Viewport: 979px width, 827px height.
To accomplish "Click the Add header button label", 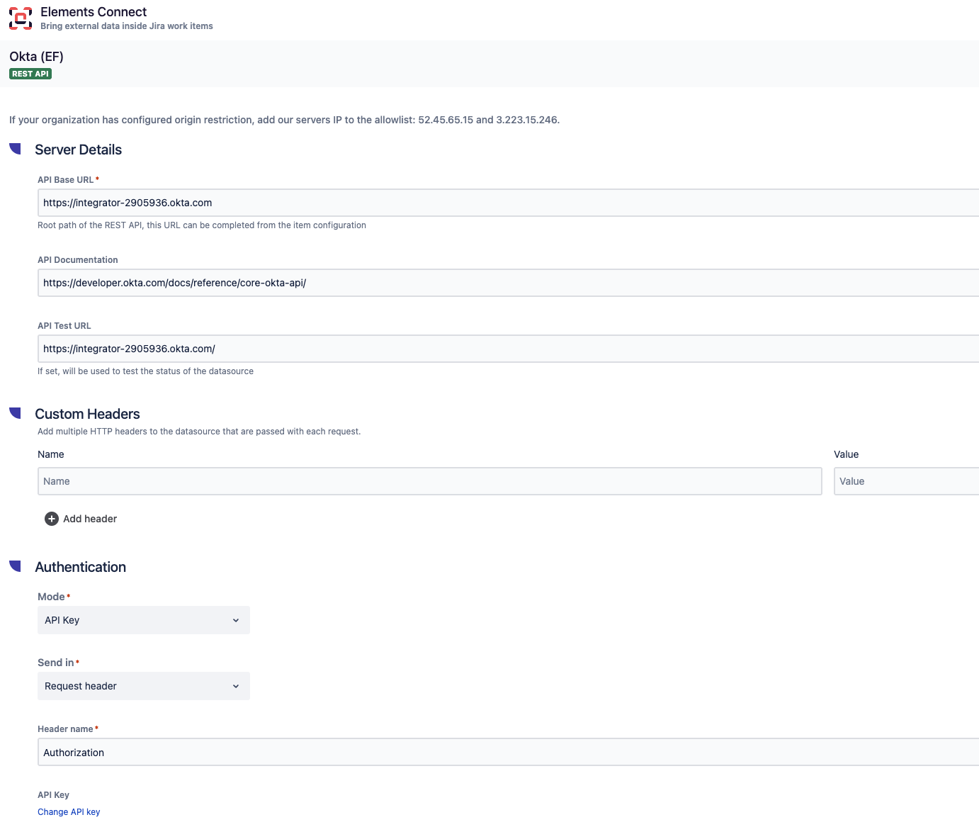I will (x=90, y=519).
